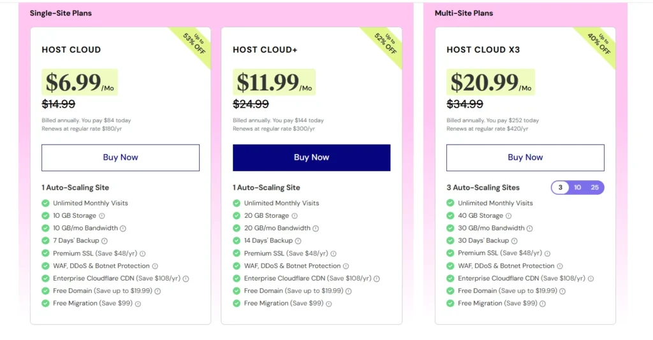The image size is (653, 340).
Task: Click info icon beside Host Cloud Free Migration
Action: (x=138, y=304)
